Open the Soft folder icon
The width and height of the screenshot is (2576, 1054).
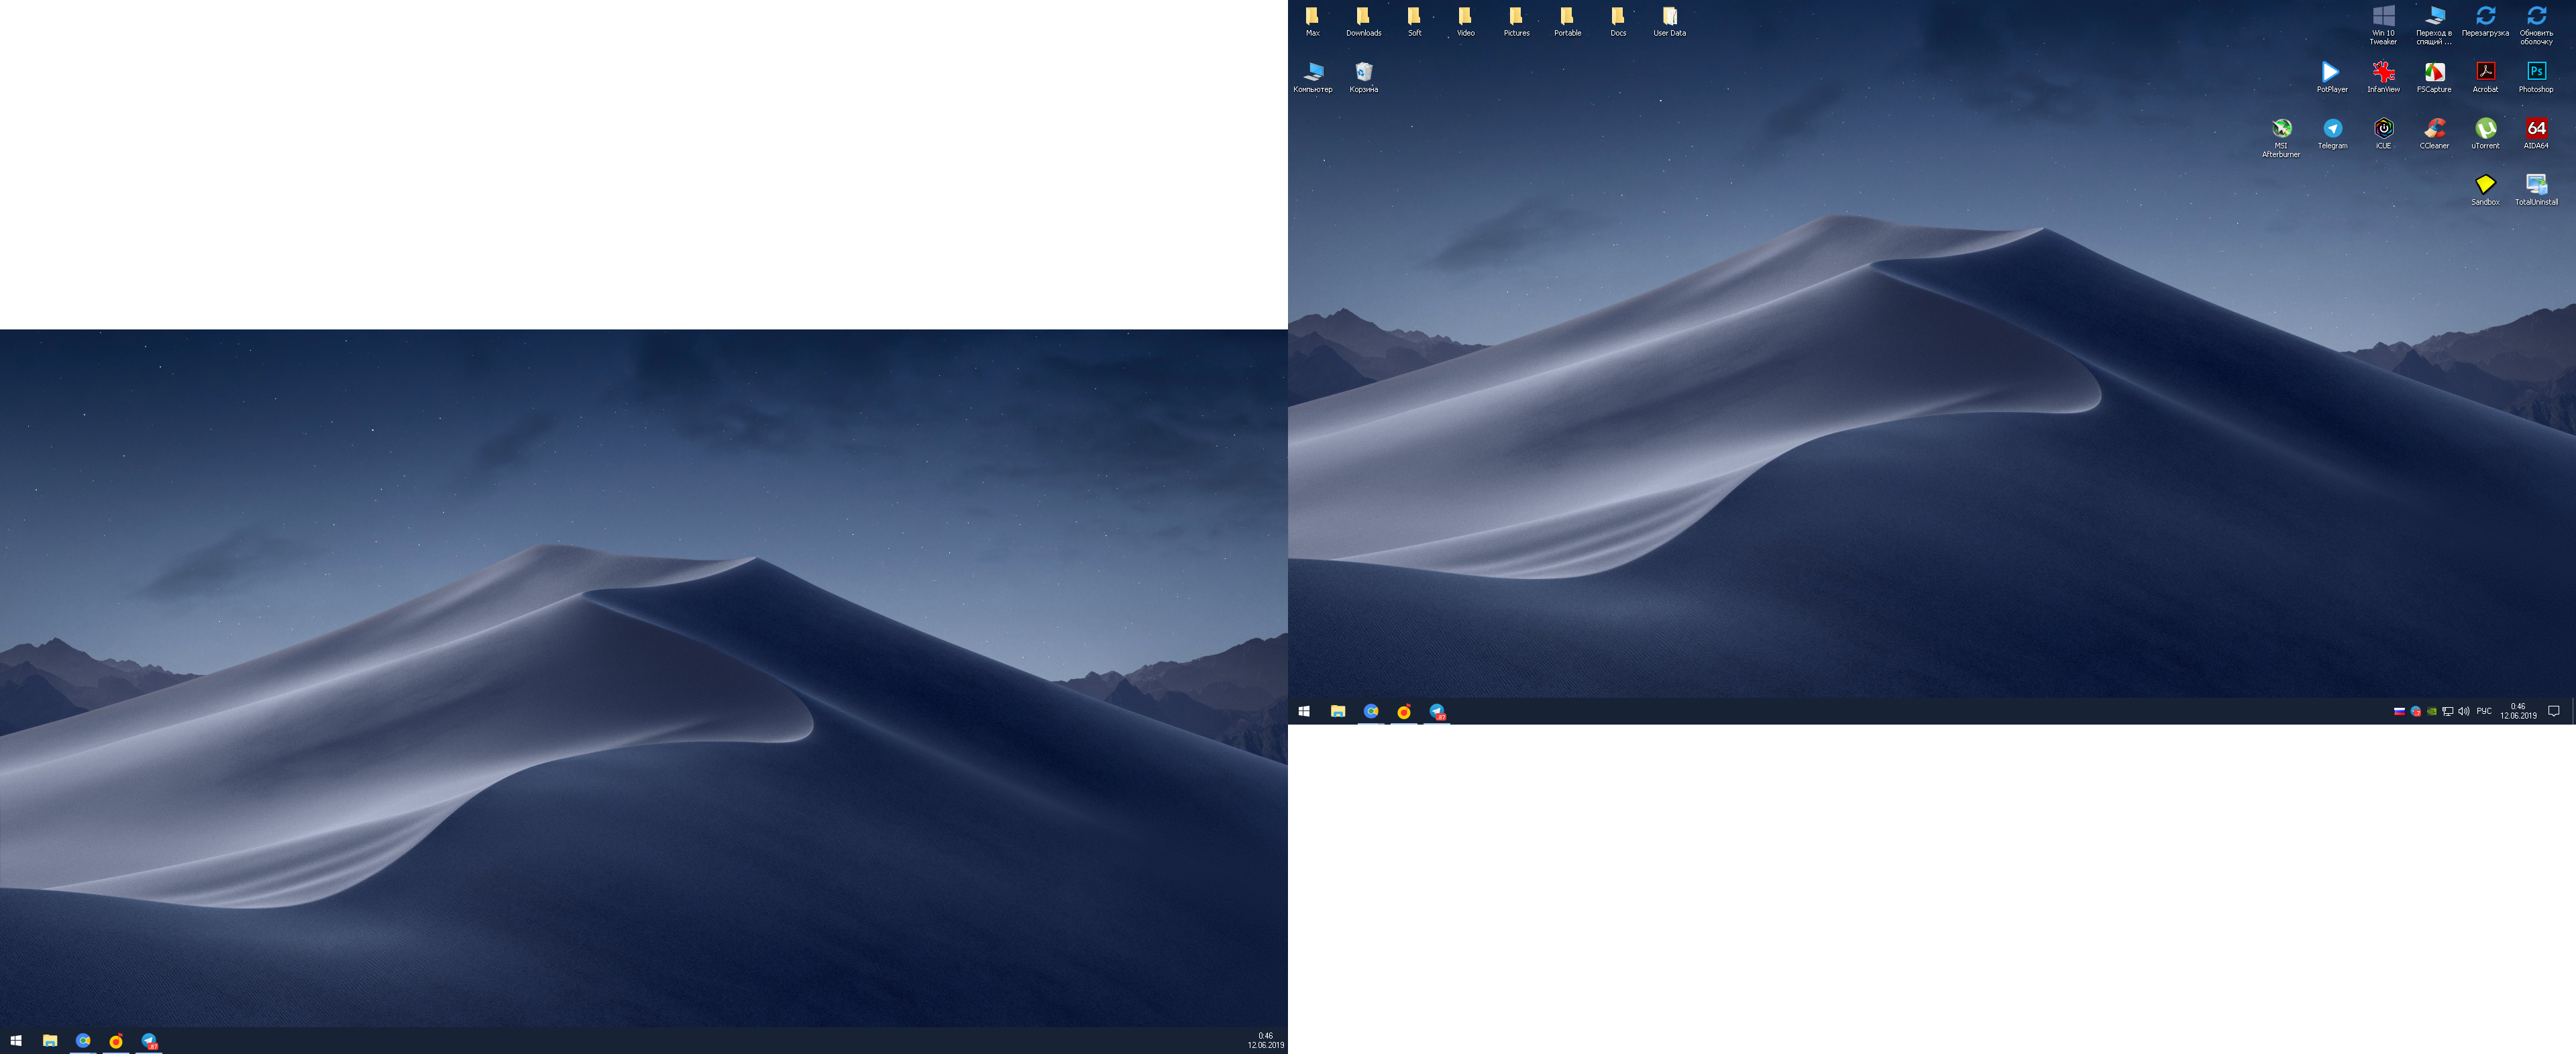click(1414, 22)
